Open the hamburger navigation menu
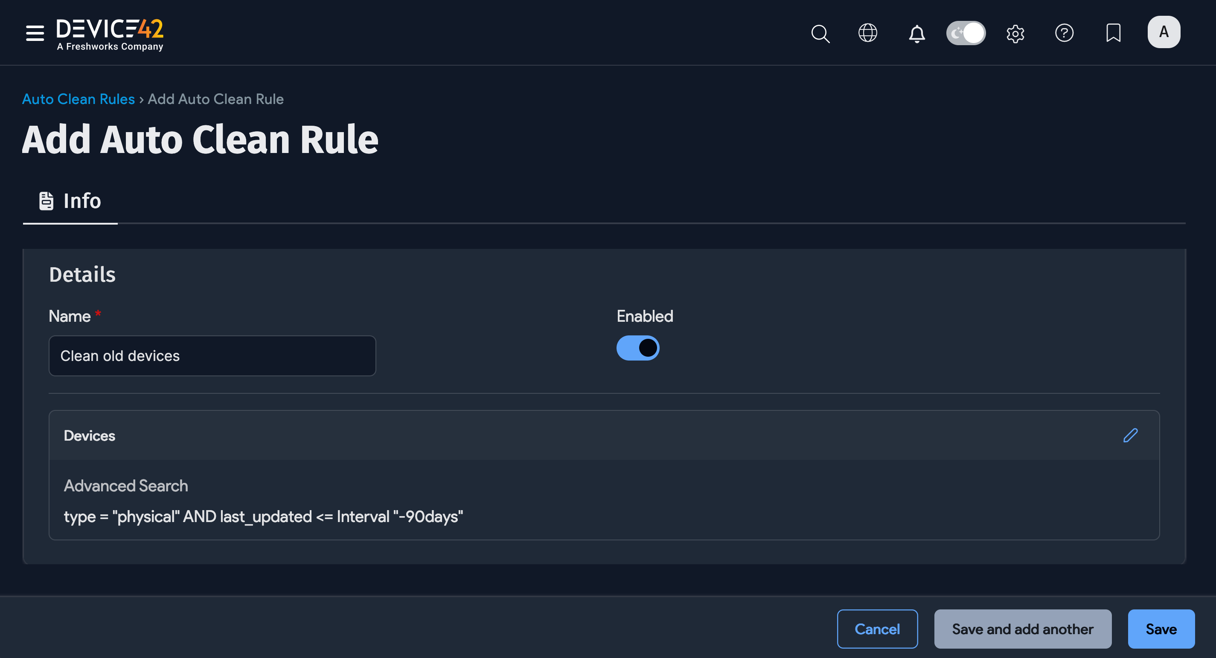The width and height of the screenshot is (1216, 658). pos(35,32)
